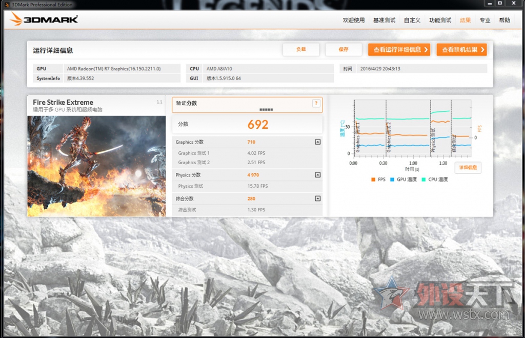Viewport: 525px width, 338px height.
Task: Click the CPU value AMD A8/A10
Action: 219,69
